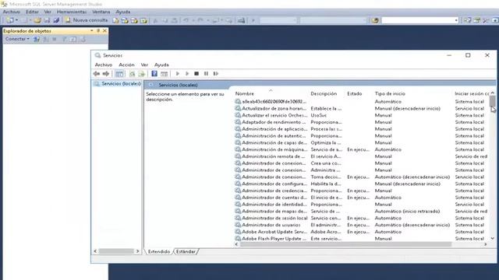Click the refresh icon in Servicios toolbar
The width and height of the screenshot is (499, 280).
(x=132, y=74)
